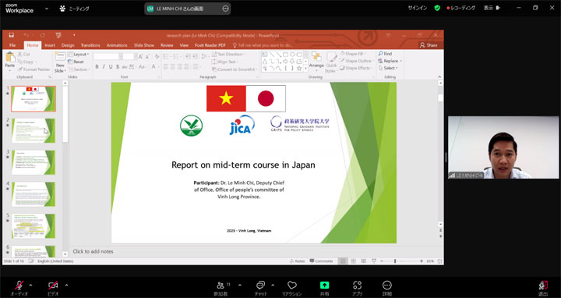Open the Zoom more options (詳細) icon
Image resolution: width=561 pixels, height=298 pixels.
point(387,285)
